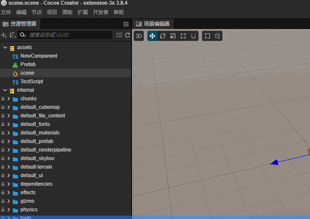Toggle local/global coordinate cube icon
The width and height of the screenshot is (310, 219).
tap(217, 36)
